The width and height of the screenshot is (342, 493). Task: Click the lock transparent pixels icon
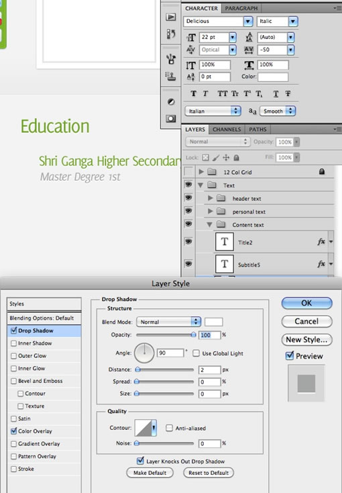click(x=205, y=157)
